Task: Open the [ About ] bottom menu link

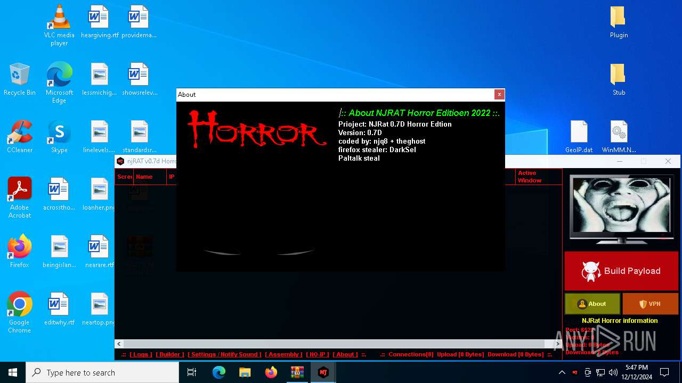Action: [345, 354]
